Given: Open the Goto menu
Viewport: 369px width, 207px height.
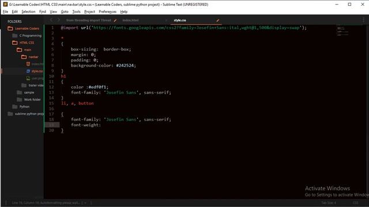Looking at the screenshot, I should [x=65, y=11].
